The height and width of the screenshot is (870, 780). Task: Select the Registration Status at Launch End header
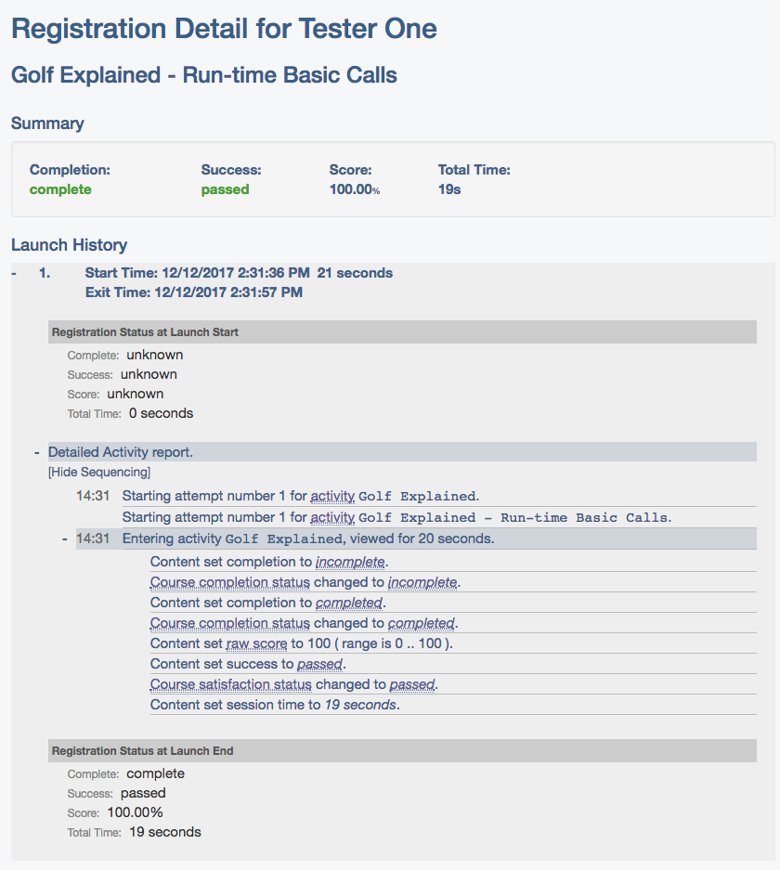tap(402, 751)
